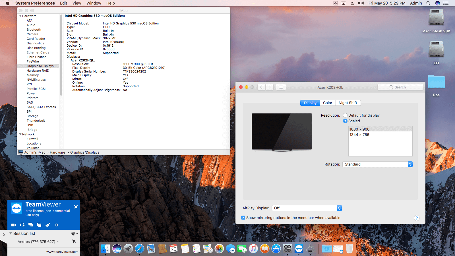Image resolution: width=455 pixels, height=256 pixels.
Task: Select Memory in Hardware sidebar
Action: 33,75
